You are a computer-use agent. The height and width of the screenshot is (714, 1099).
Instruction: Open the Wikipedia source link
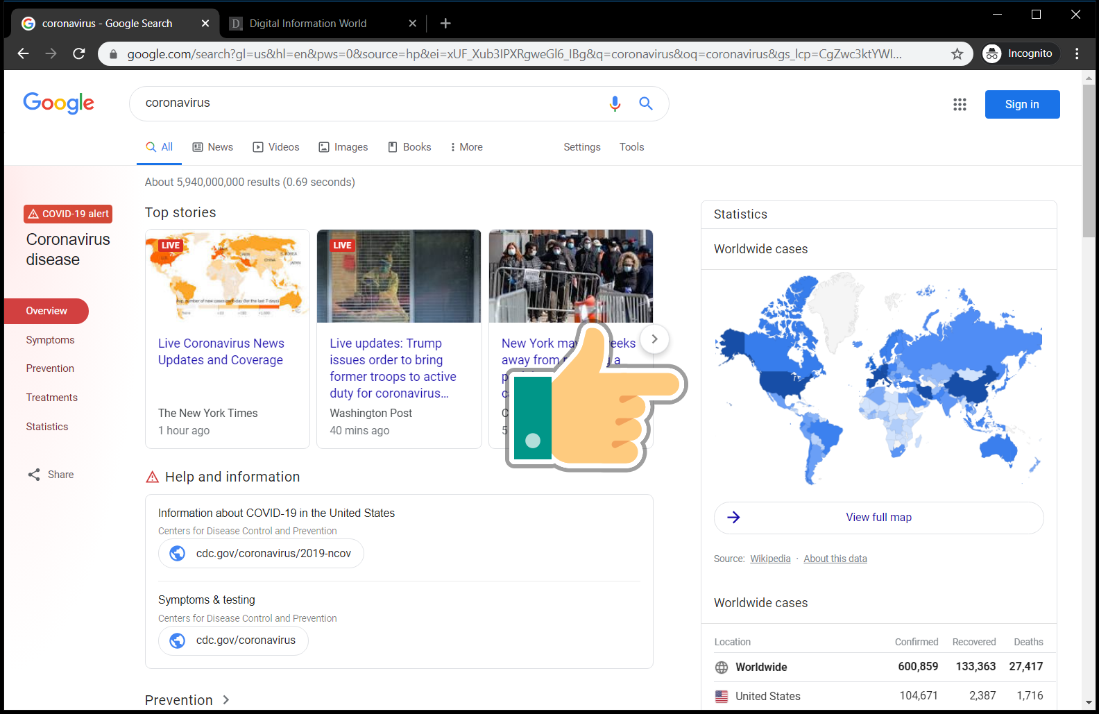pos(770,559)
